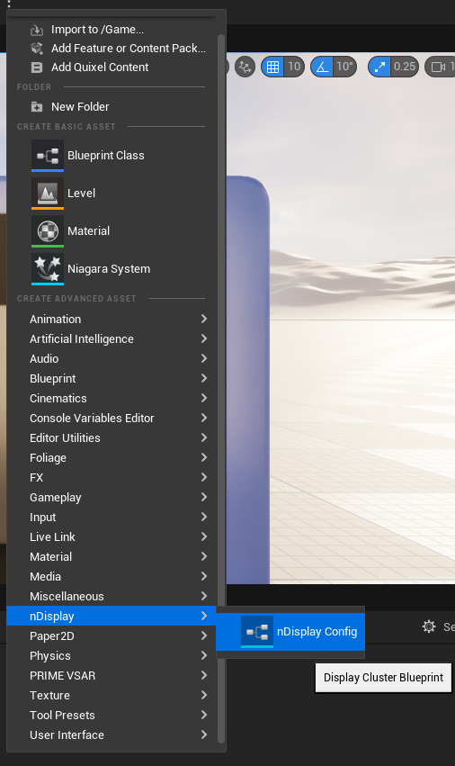Click the nDisplay Config icon

point(257,632)
